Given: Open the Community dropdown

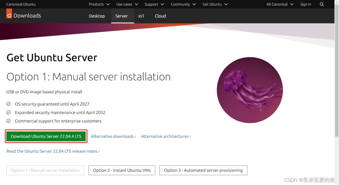Looking at the screenshot, I should pos(183,4).
